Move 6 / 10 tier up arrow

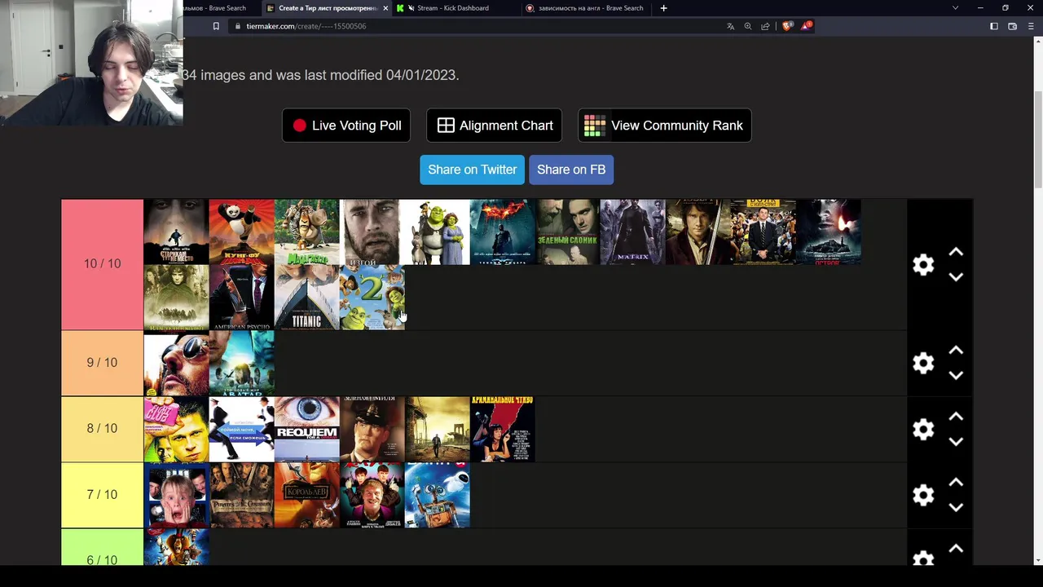coord(956,549)
